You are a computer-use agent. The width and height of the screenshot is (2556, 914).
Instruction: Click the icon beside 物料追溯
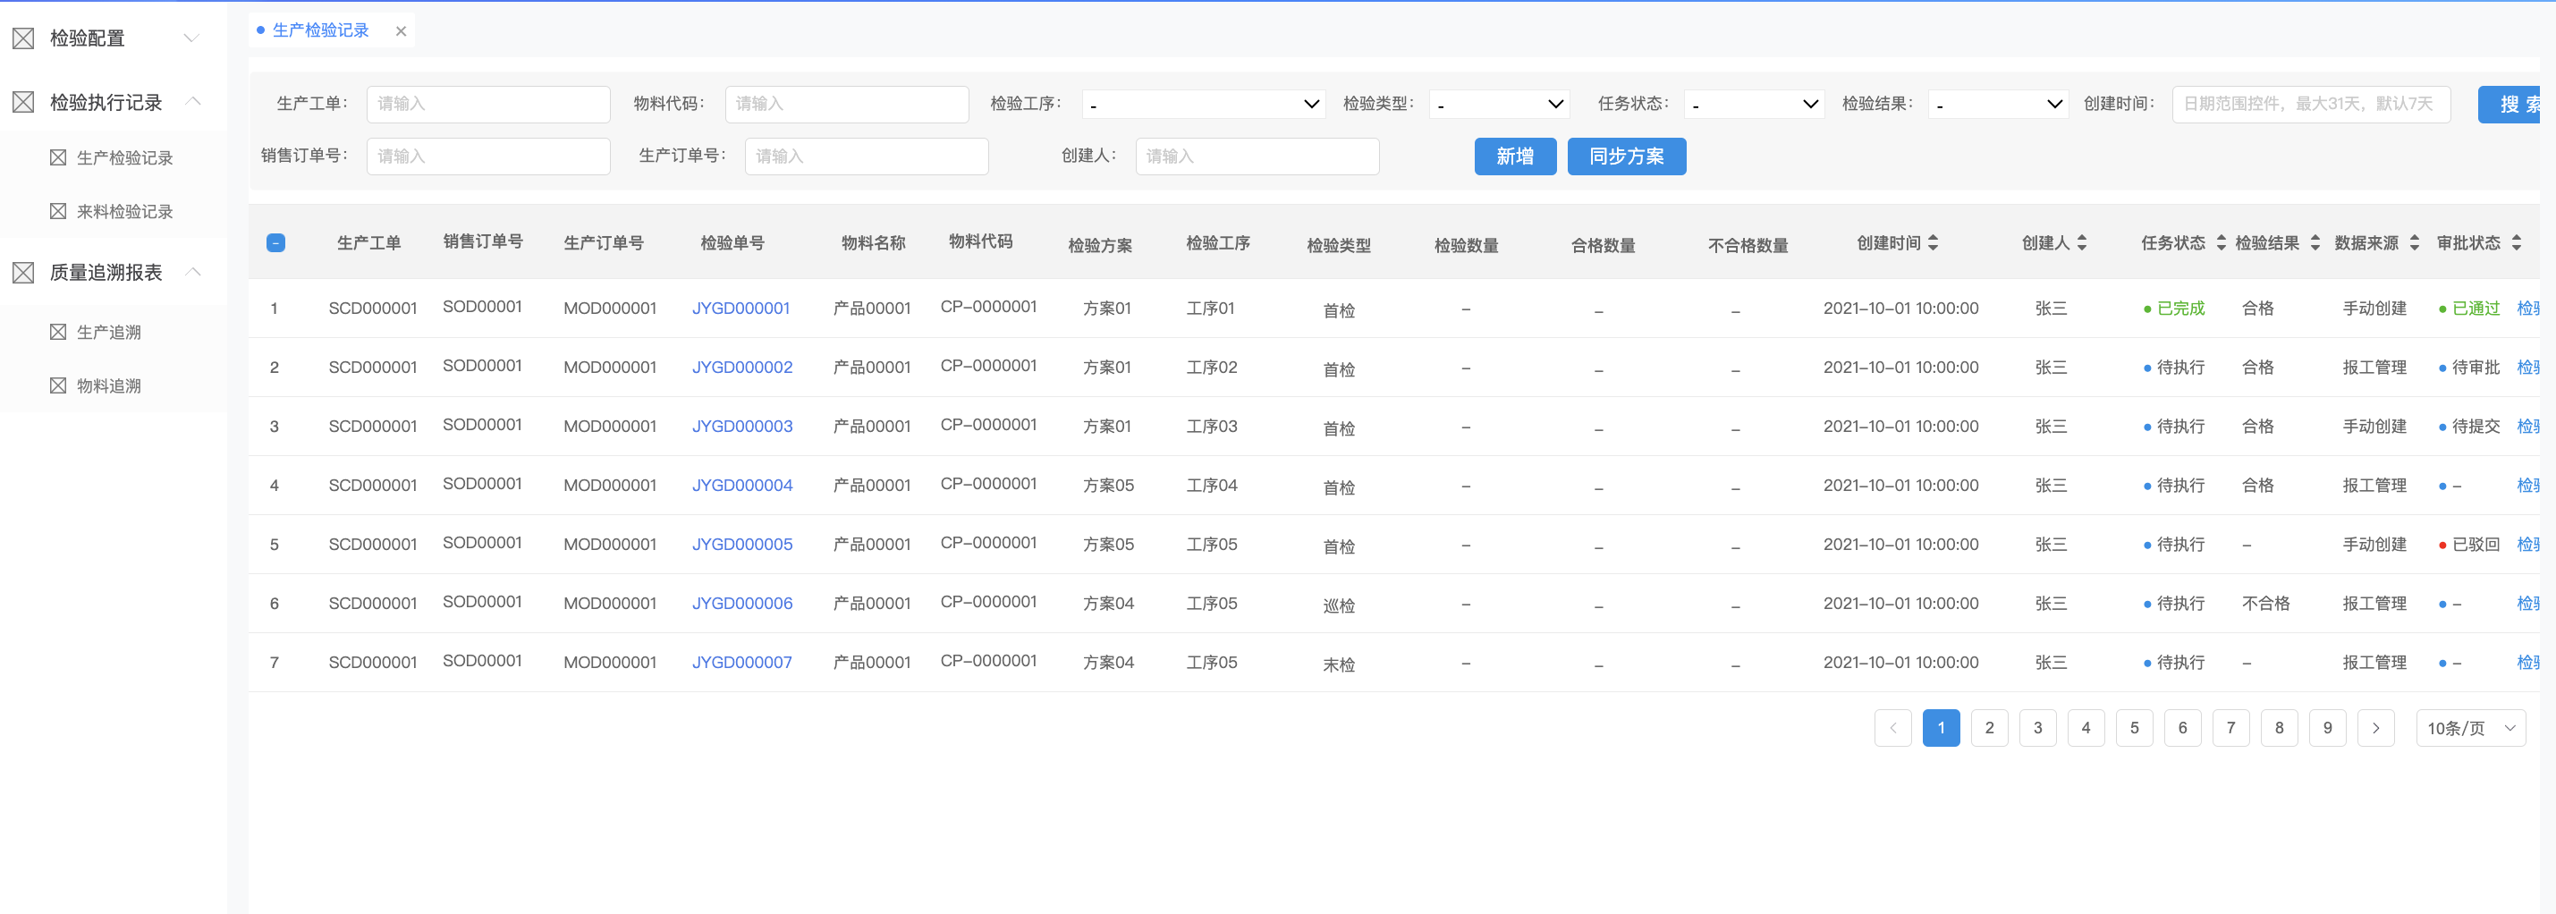point(58,385)
